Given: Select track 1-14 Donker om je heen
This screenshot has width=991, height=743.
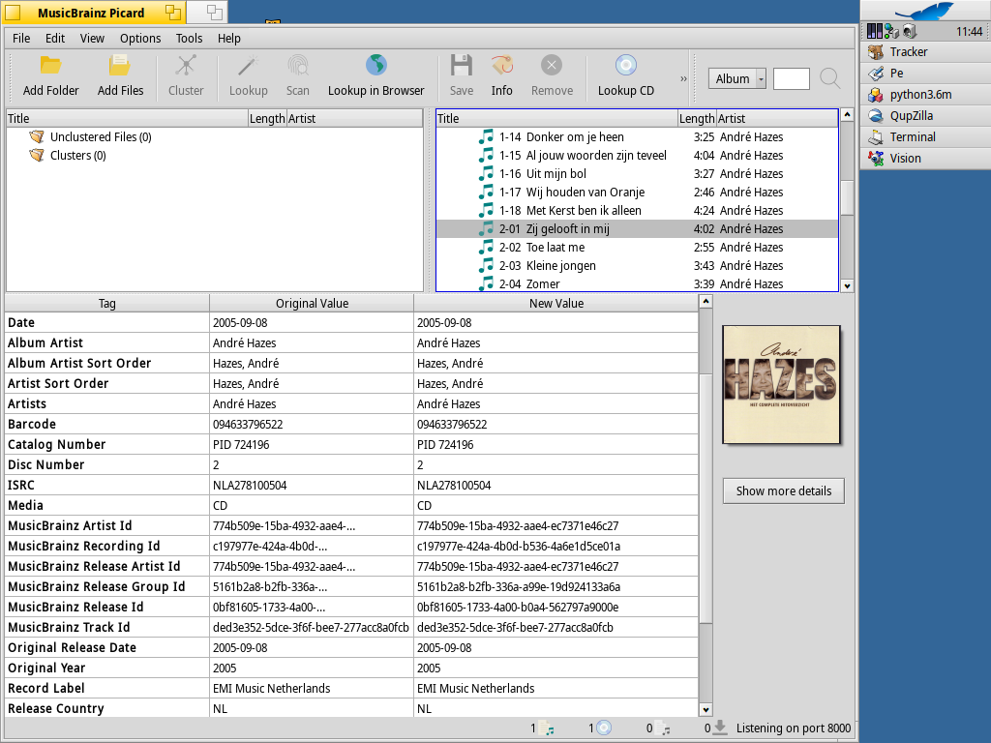Looking at the screenshot, I should 637,137.
